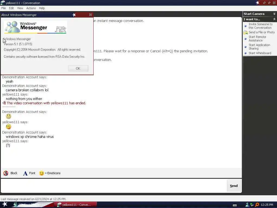Click the yellows111 - Conve... taskbar button

75,205
